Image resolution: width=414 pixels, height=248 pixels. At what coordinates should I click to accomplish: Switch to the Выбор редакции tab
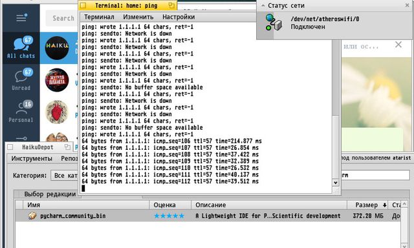[50, 194]
